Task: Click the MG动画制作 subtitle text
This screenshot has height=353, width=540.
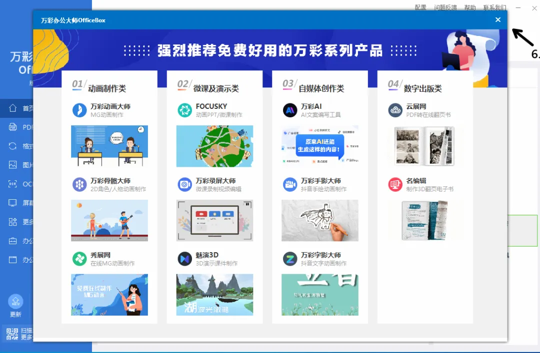Action: pyautogui.click(x=107, y=115)
